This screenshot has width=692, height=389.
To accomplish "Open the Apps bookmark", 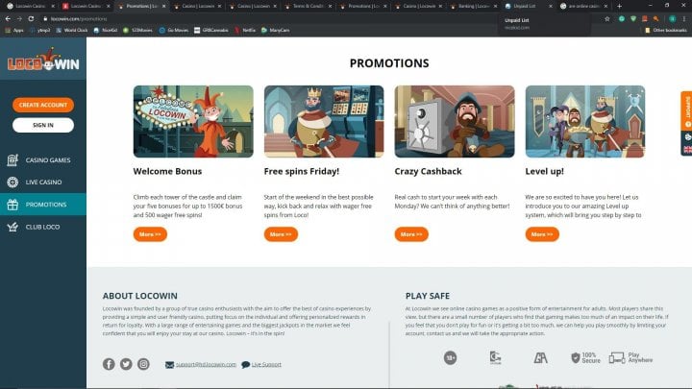I will click(14, 31).
